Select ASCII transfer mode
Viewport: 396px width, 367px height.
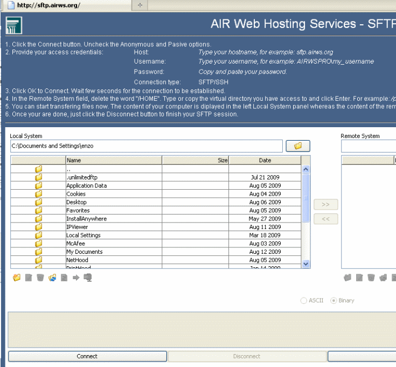click(x=304, y=300)
